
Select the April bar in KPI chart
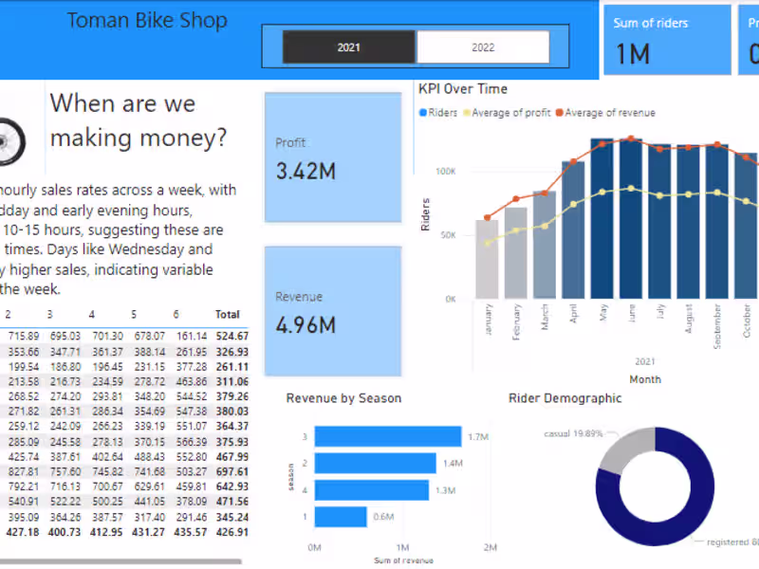pos(573,229)
